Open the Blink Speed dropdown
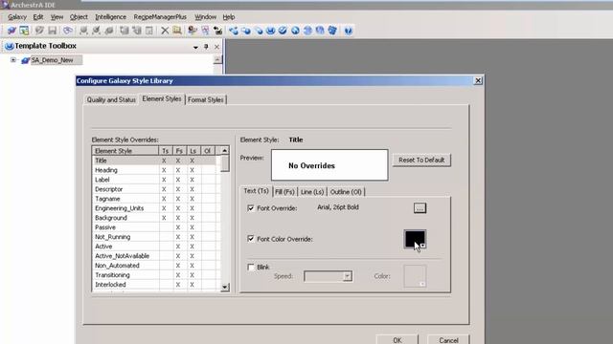This screenshot has width=613, height=344. pos(347,276)
